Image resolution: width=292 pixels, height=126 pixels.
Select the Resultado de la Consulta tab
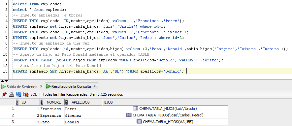[71, 86]
